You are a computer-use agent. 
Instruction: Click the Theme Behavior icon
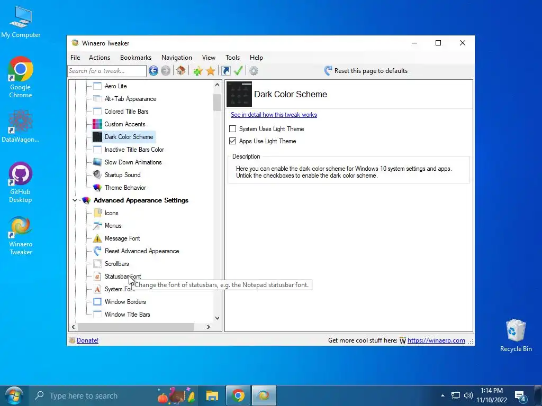[x=97, y=188]
